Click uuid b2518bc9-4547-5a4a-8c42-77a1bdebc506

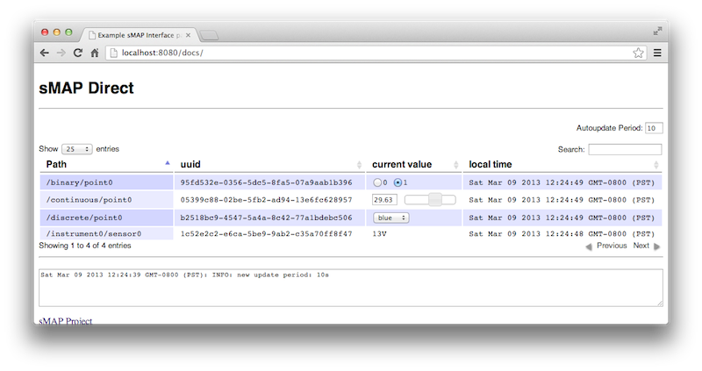(x=267, y=218)
